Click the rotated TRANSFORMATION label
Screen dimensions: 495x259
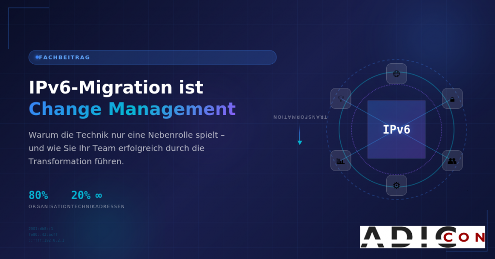point(300,117)
